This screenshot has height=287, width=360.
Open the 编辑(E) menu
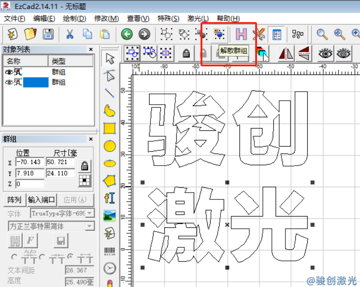(44, 19)
